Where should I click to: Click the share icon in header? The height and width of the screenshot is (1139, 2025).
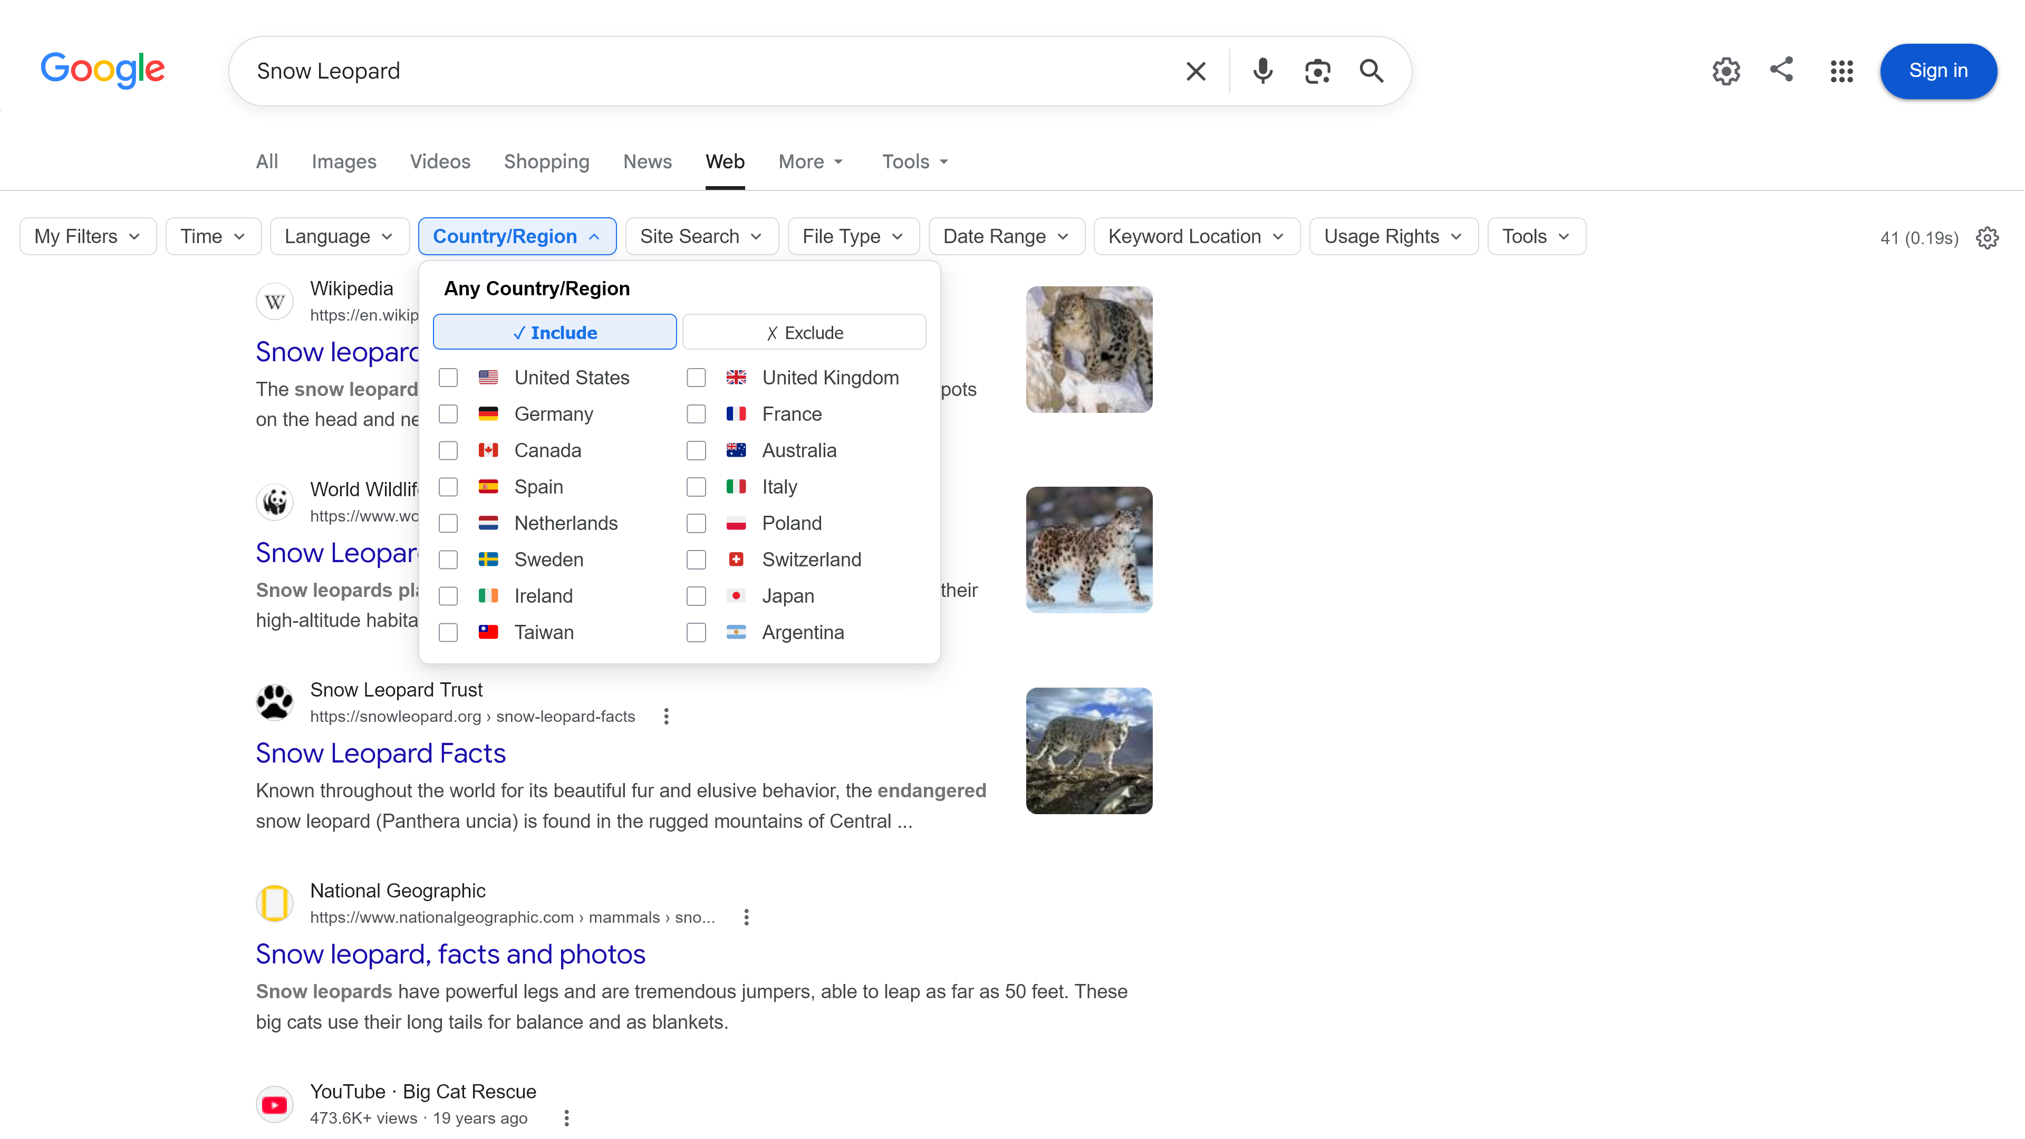1782,69
